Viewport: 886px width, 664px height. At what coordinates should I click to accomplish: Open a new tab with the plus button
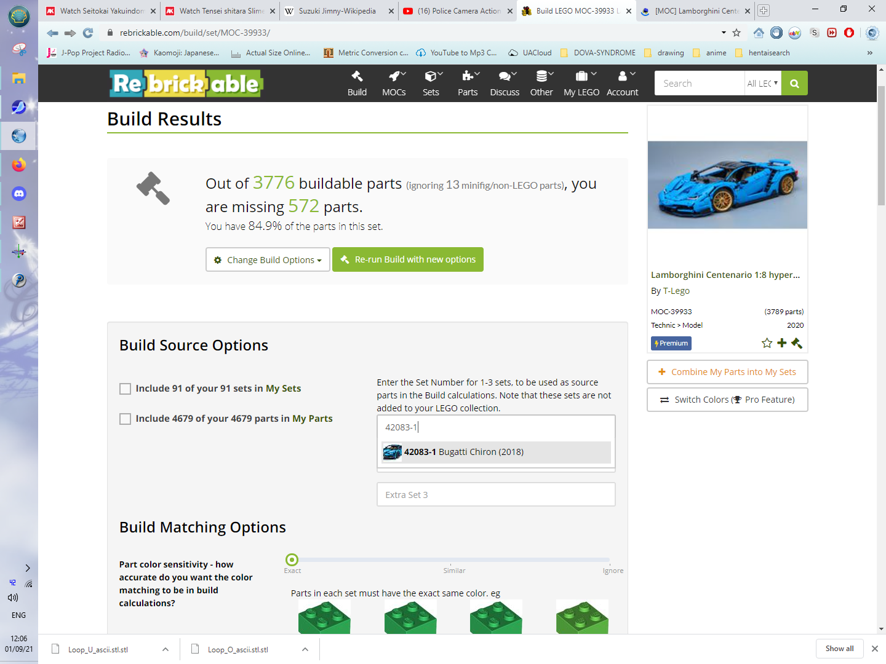click(764, 10)
